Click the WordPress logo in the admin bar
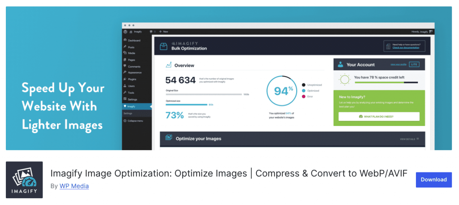The height and width of the screenshot is (205, 459). click(x=126, y=32)
